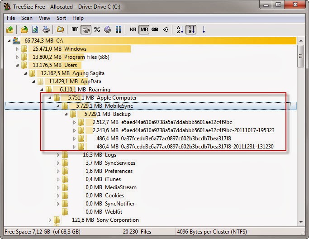Switch to percent display mode

tap(97, 29)
